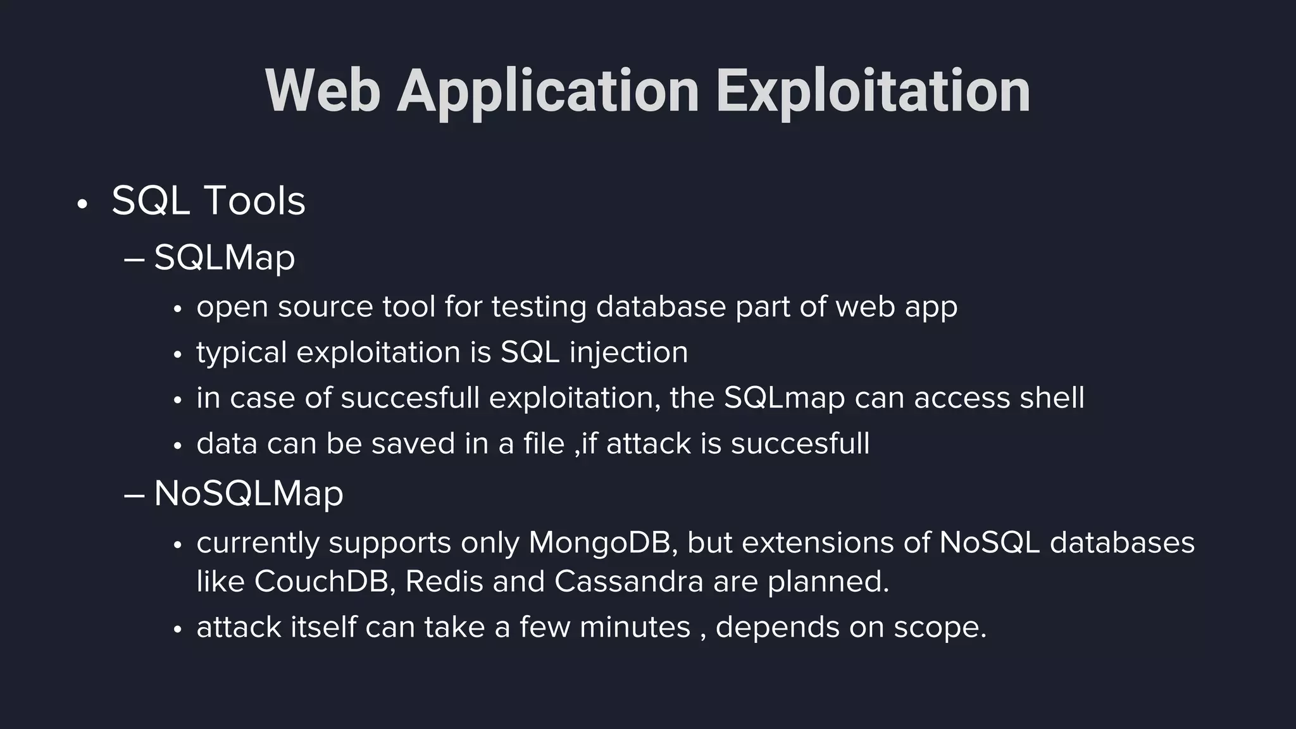Image resolution: width=1296 pixels, height=729 pixels.
Task: Click the words depends on scope
Action: tap(850, 628)
